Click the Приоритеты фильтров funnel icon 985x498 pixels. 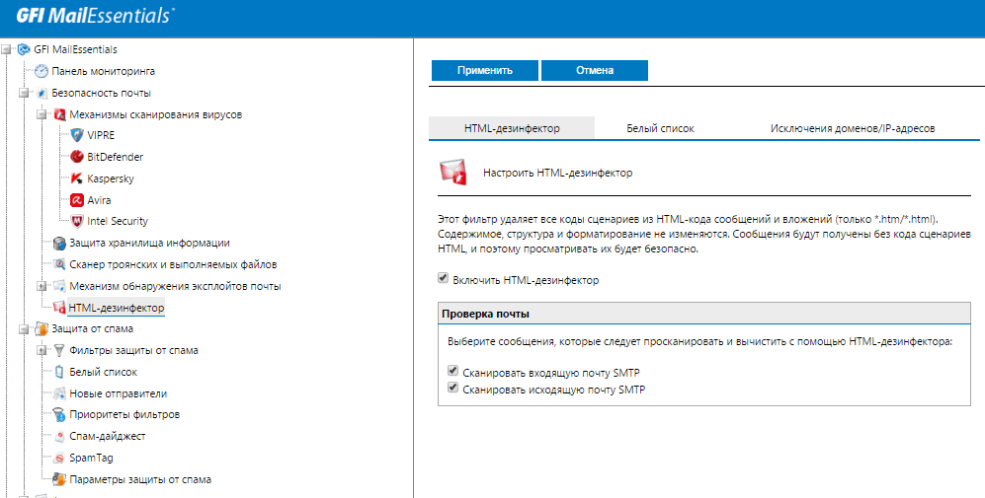[59, 414]
